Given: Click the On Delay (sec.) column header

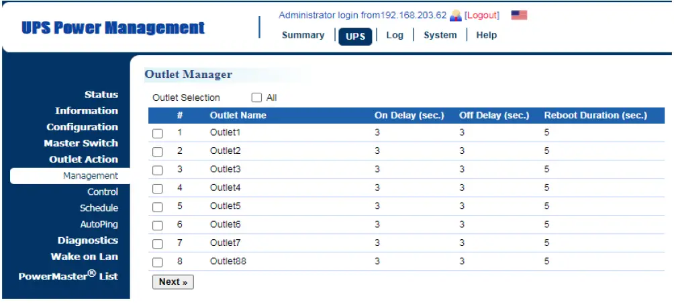Looking at the screenshot, I should (x=410, y=116).
